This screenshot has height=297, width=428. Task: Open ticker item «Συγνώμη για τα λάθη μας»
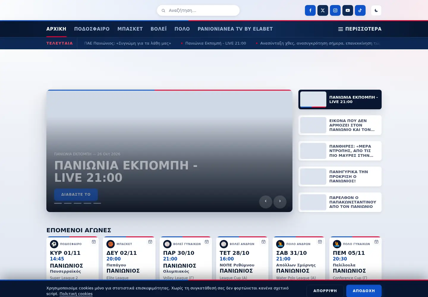click(128, 43)
